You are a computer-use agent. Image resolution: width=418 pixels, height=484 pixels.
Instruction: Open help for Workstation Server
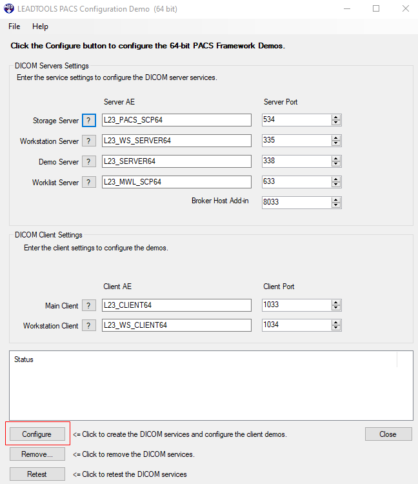click(x=89, y=141)
